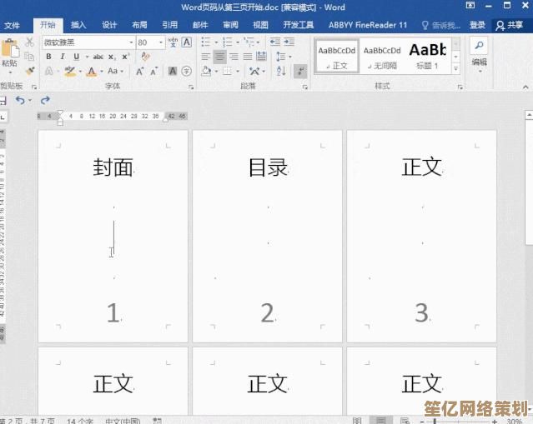Toggle bold formatting
This screenshot has width=533, height=424.
pyautogui.click(x=48, y=57)
